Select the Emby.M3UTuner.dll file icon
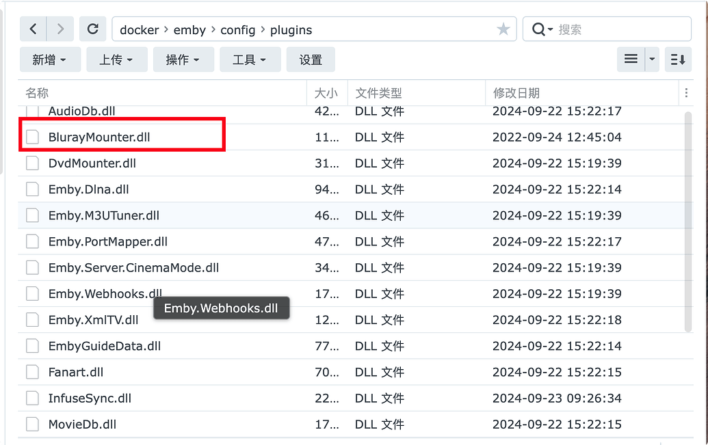Screen dimensions: 708x445 click(33, 215)
